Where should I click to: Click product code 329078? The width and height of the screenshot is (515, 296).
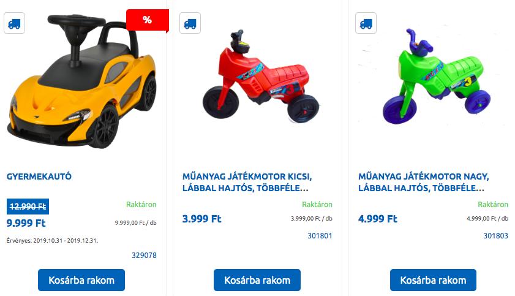144,256
